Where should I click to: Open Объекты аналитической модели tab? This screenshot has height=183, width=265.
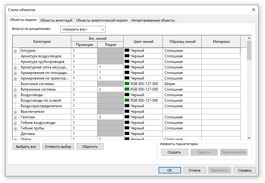tap(102, 20)
